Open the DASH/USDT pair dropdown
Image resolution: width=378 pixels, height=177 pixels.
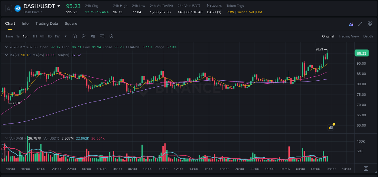[x=59, y=6]
